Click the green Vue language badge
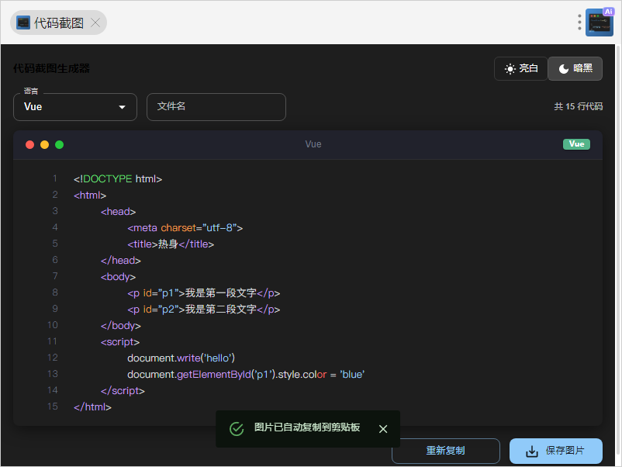The height and width of the screenshot is (467, 622). point(576,144)
